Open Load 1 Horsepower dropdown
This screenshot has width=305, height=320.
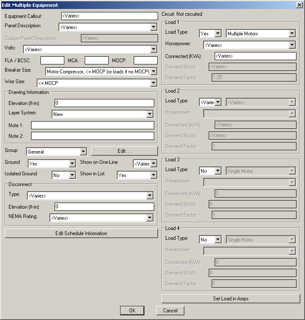(250, 45)
